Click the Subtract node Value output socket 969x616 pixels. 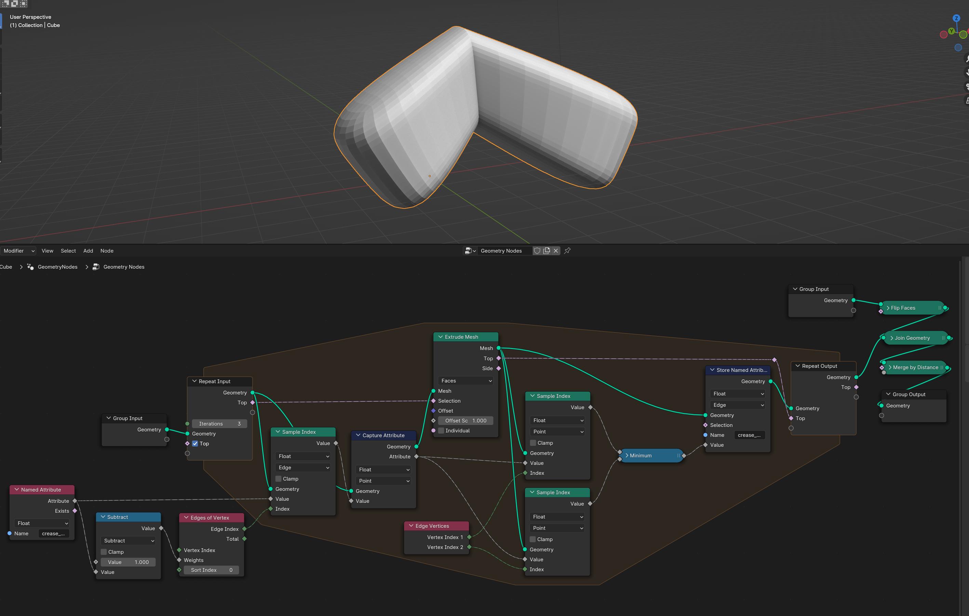click(x=161, y=528)
